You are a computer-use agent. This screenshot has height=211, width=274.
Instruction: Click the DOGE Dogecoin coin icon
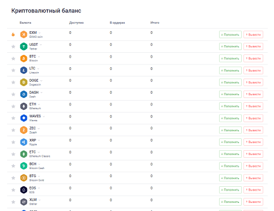tap(24, 82)
